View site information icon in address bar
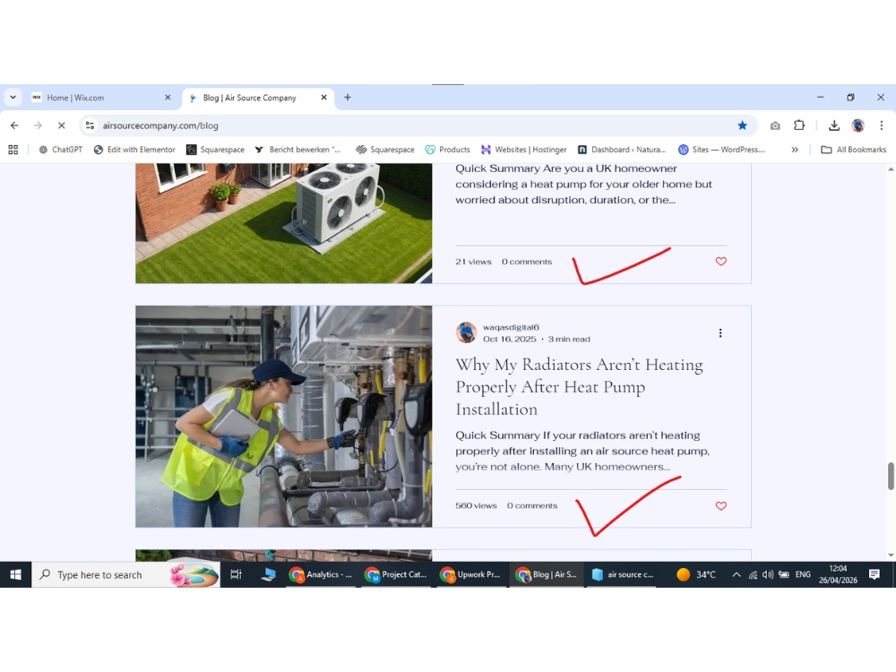Viewport: 896px width, 672px height. 90,125
